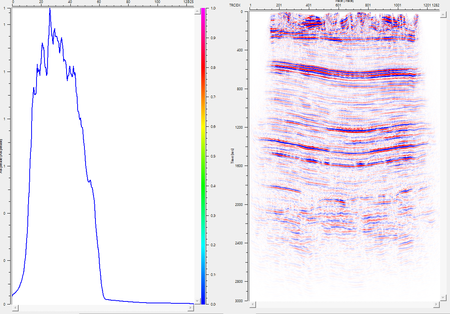Screen dimensions: 450x314
Task: Click frequency tick 20 on spectrum axis
Action: [x=41, y=2]
